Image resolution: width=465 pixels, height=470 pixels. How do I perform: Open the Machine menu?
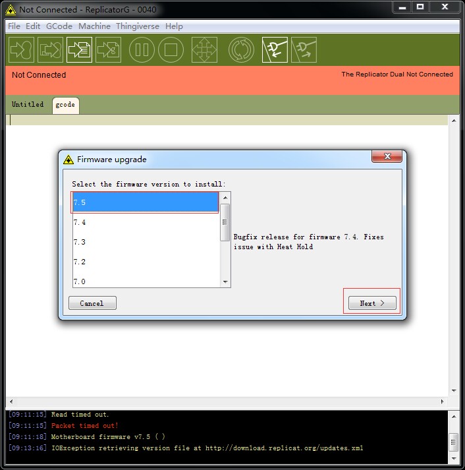94,26
